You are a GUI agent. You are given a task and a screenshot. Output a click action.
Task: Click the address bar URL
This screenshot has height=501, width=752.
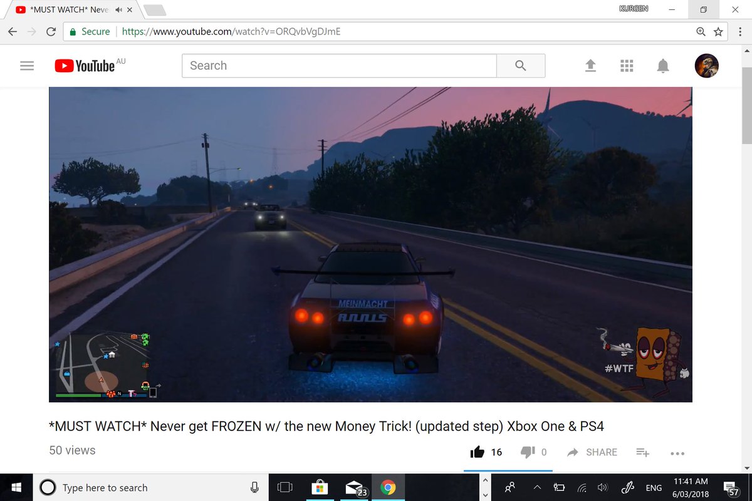231,31
